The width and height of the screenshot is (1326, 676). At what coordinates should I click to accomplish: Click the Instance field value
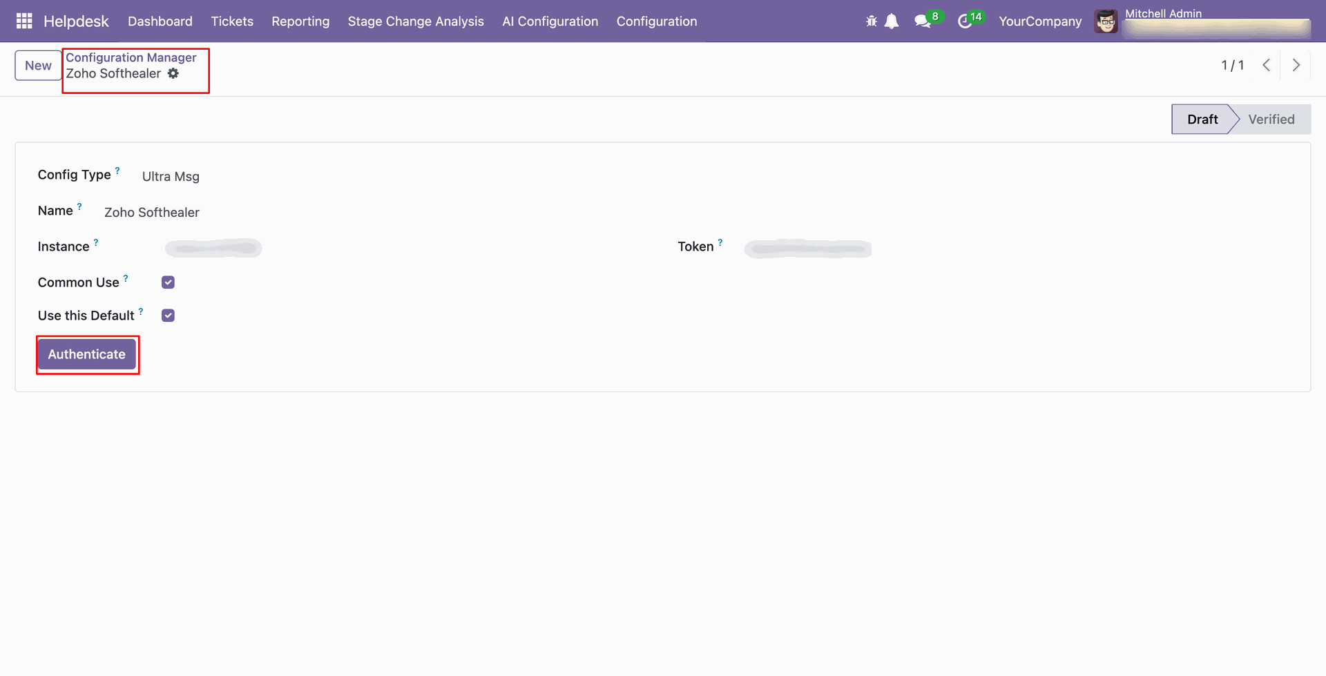pyautogui.click(x=213, y=248)
